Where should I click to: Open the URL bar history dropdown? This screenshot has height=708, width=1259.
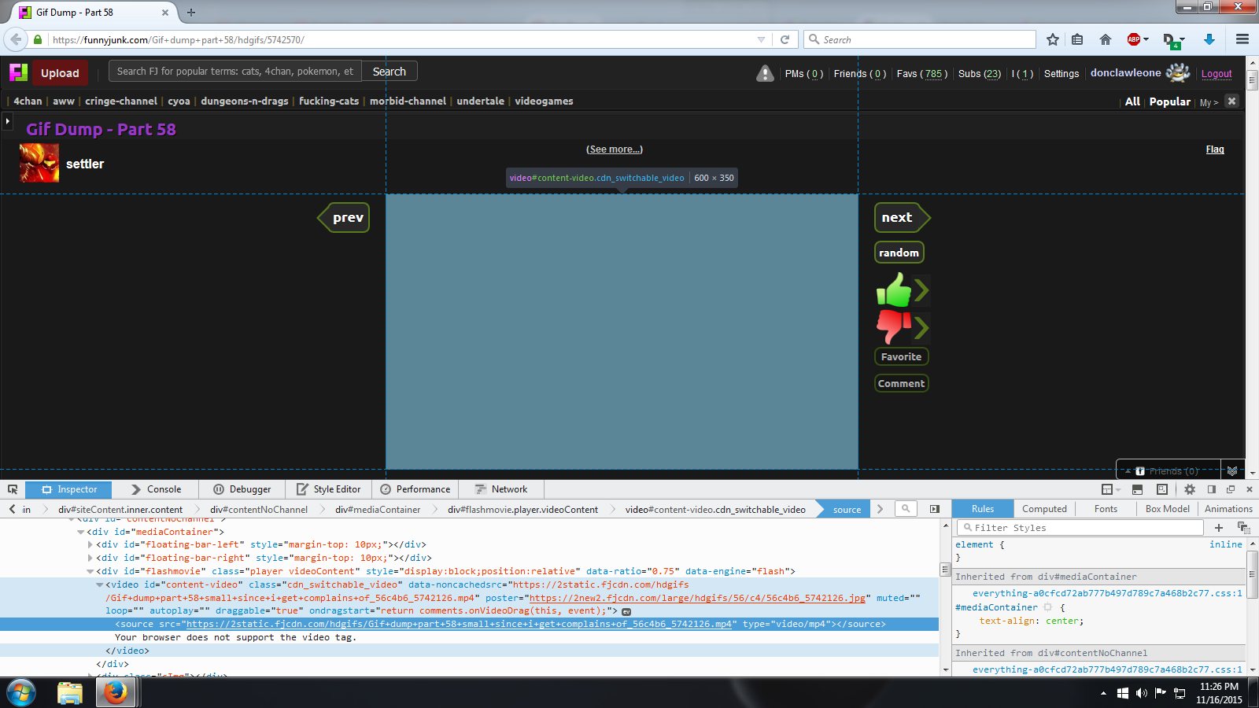coord(761,39)
